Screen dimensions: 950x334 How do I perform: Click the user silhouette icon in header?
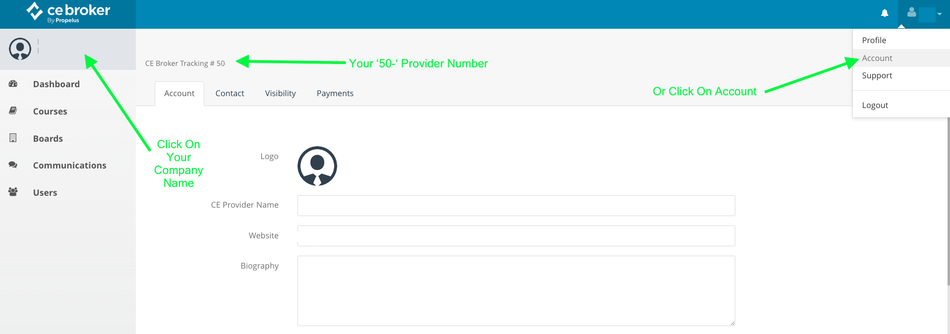click(x=911, y=12)
